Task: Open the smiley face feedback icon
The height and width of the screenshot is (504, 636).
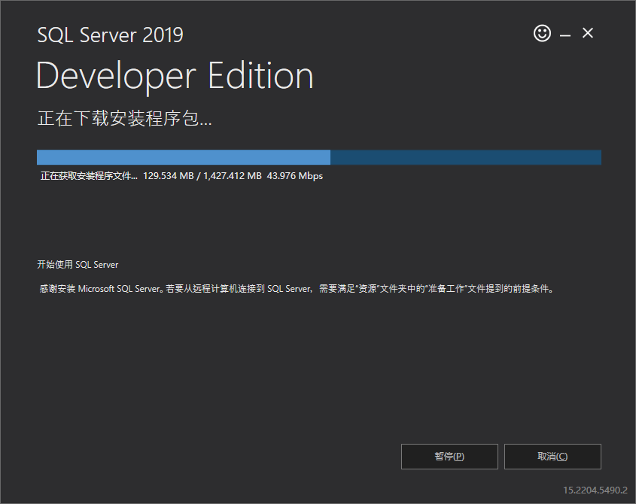Action: pos(542,33)
